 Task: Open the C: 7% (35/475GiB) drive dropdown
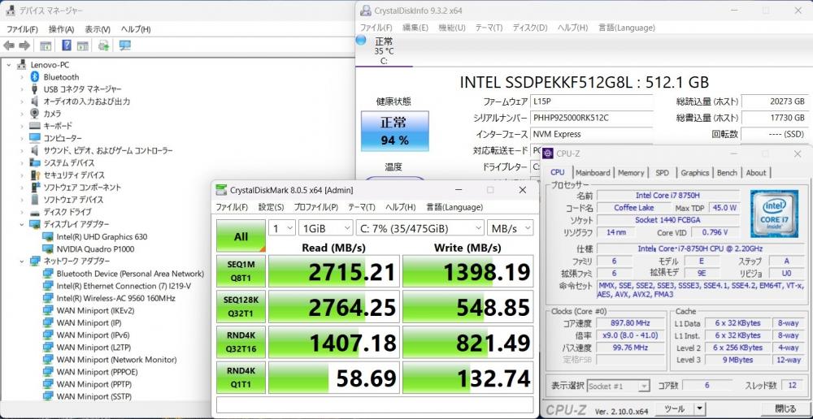[420, 228]
